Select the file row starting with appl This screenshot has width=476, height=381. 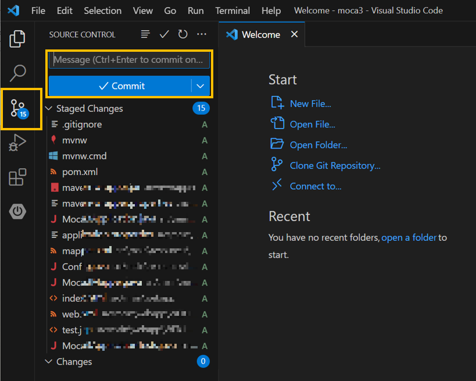click(x=128, y=235)
